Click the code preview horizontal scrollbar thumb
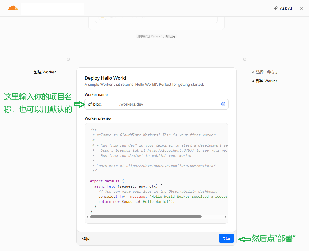This screenshot has width=309, height=251. pyautogui.click(x=146, y=217)
